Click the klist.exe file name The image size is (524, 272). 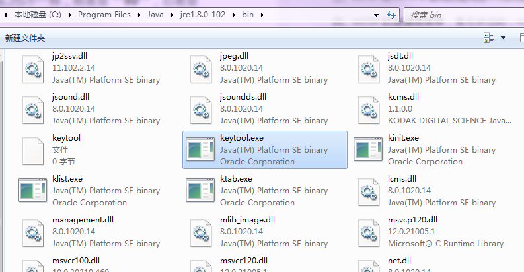pos(67,179)
